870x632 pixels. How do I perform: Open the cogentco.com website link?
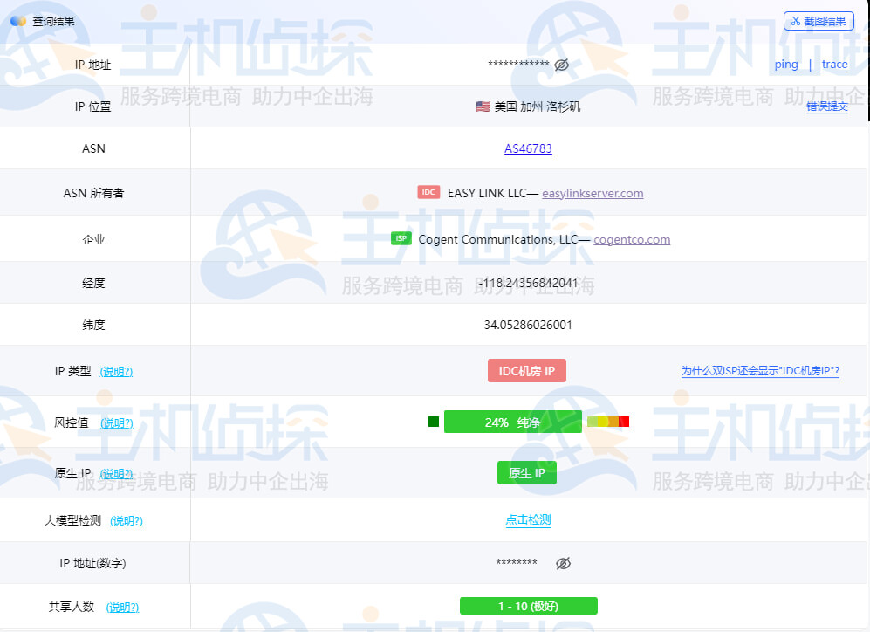click(x=631, y=239)
